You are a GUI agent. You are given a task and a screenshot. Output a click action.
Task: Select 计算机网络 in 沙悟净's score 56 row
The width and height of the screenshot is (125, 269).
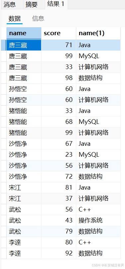click(98, 166)
